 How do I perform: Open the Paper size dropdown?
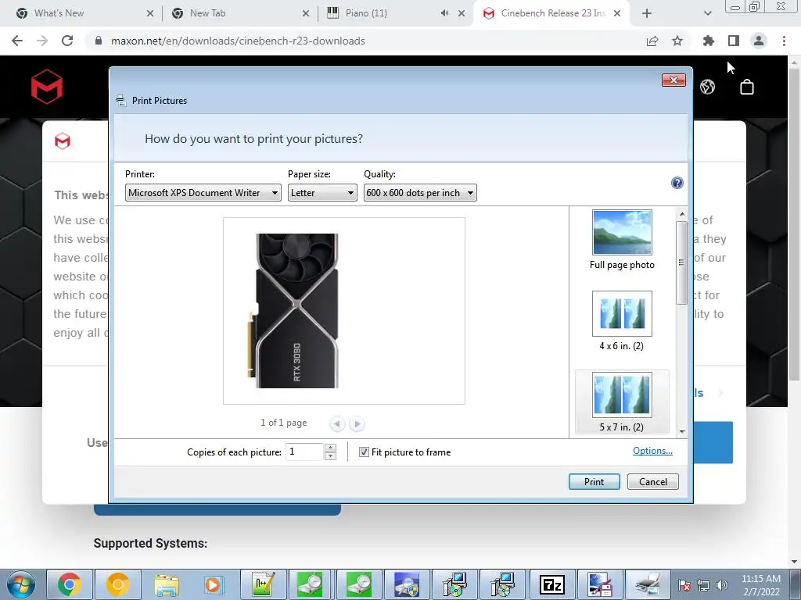(321, 193)
